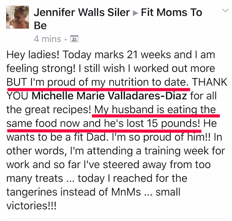Open tagged Michelle Marie Valladares-Diaz profile

[109, 96]
